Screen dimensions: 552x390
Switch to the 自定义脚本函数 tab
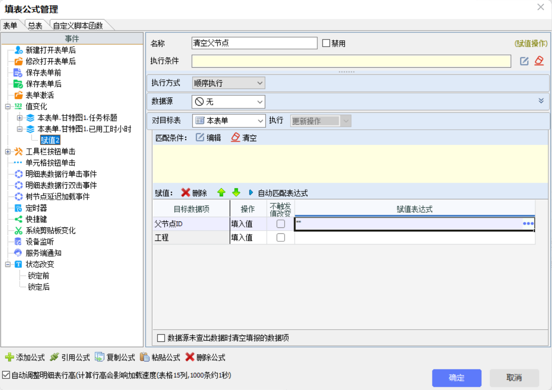point(78,26)
